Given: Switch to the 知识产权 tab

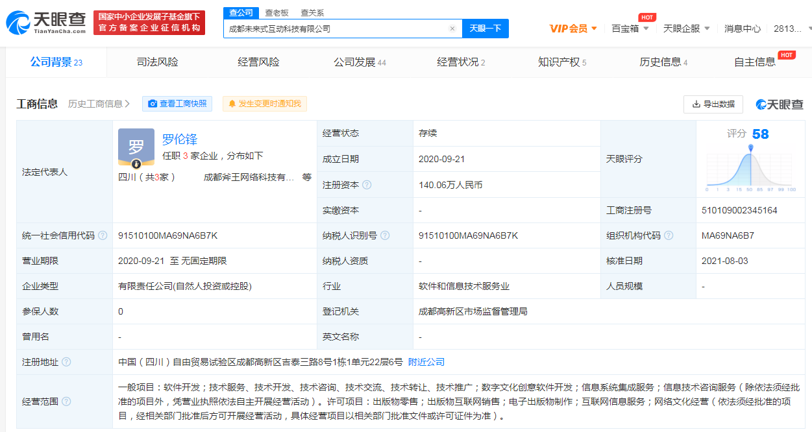Looking at the screenshot, I should click(x=561, y=62).
